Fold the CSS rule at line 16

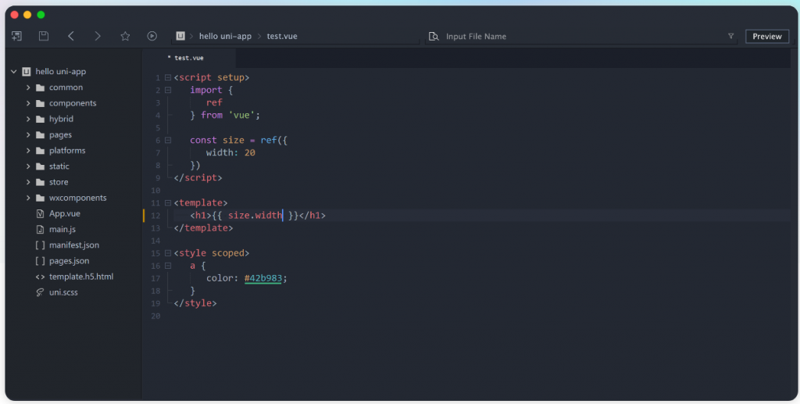(168, 266)
